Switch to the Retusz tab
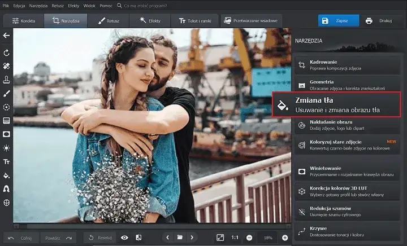Image resolution: width=407 pixels, height=246 pixels. (109, 21)
